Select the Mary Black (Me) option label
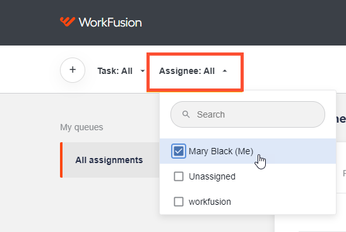The image size is (346, 232). [x=221, y=151]
